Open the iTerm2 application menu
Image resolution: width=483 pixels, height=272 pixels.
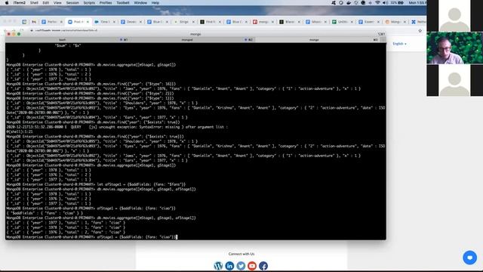point(20,3)
